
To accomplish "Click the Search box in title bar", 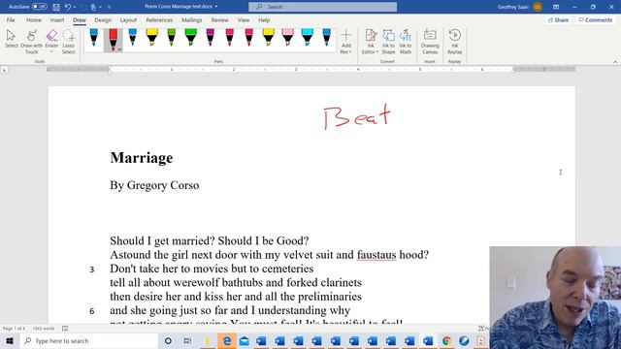I will (322, 7).
